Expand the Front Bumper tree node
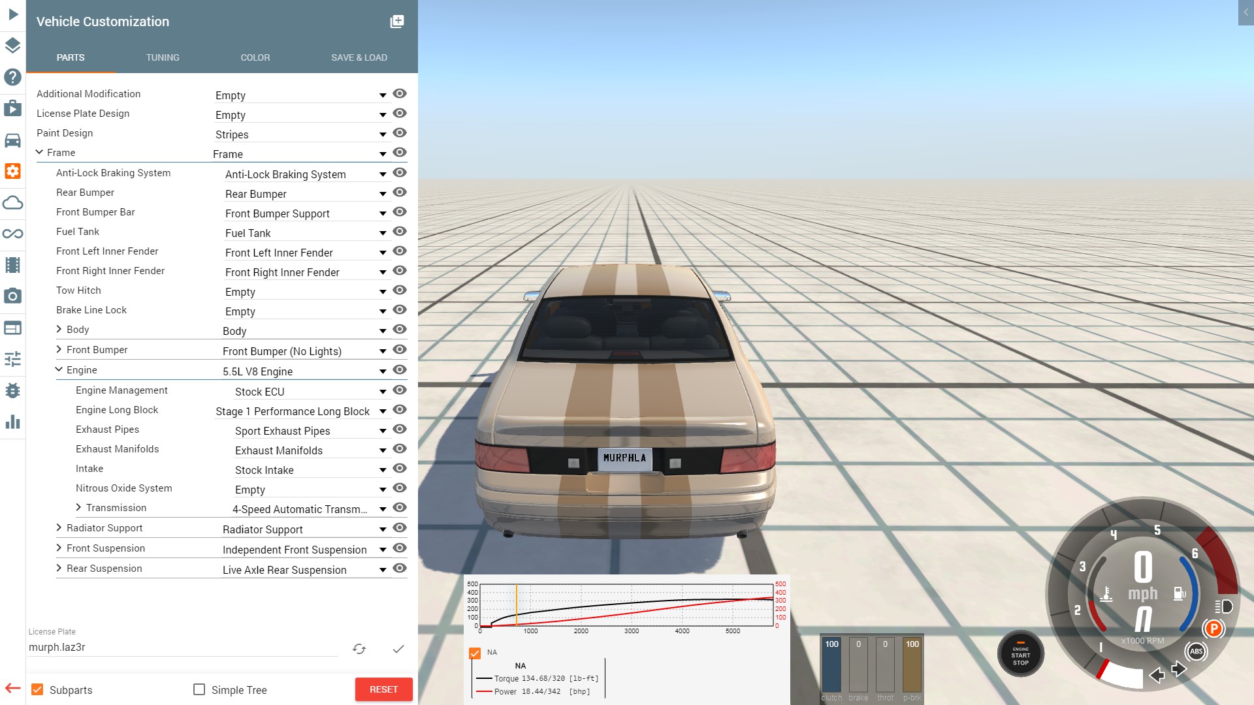 pyautogui.click(x=59, y=350)
